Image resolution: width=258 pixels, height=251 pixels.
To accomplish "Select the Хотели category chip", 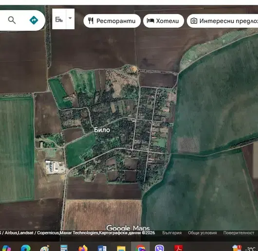I will coord(164,21).
